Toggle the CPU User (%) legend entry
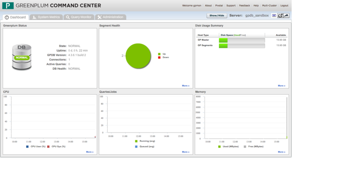 click(x=36, y=146)
